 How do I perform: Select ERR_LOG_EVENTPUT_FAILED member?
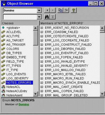click(67, 53)
